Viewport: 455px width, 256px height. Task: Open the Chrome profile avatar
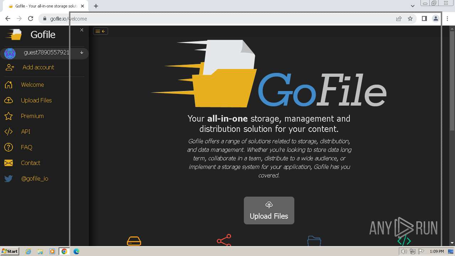point(435,19)
